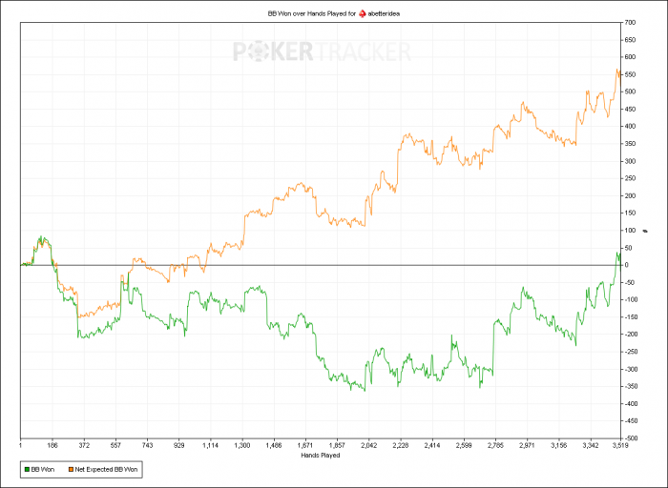Click the x-axis label 1,300
The width and height of the screenshot is (668, 488).
(x=242, y=445)
